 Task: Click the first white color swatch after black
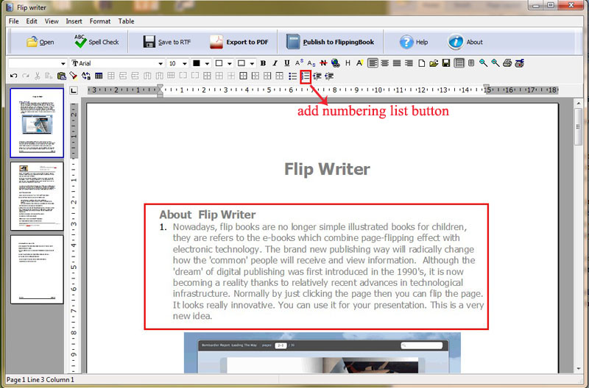click(219, 63)
